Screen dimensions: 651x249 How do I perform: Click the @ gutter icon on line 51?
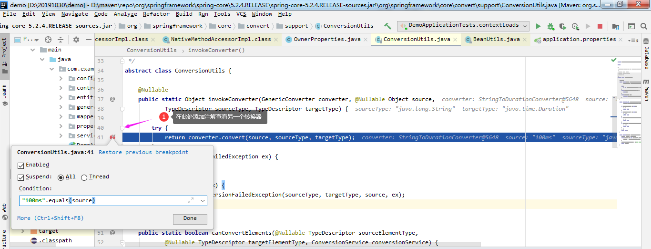coord(112,233)
